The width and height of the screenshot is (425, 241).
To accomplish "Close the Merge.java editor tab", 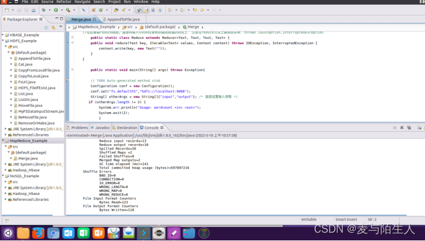I will click(x=94, y=19).
